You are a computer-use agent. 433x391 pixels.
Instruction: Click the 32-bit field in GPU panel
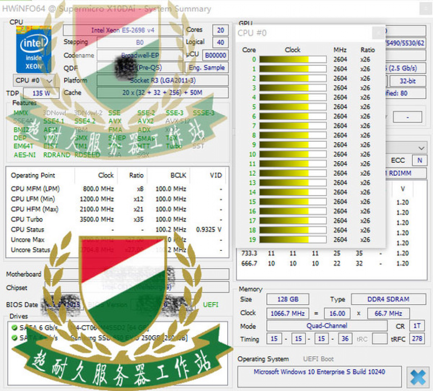pyautogui.click(x=407, y=81)
